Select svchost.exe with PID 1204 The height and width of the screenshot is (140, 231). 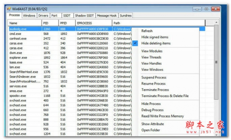click(x=70, y=134)
